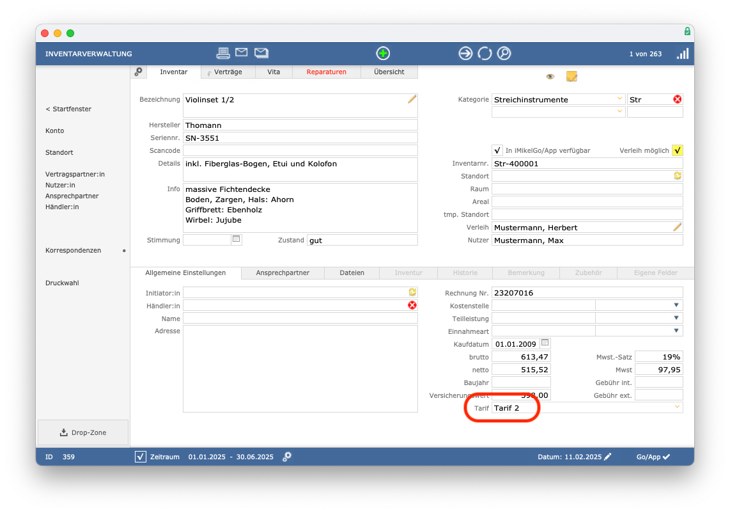Viewport: 730px width, 513px height.
Task: Click the yellow sticky note icon
Action: (x=571, y=76)
